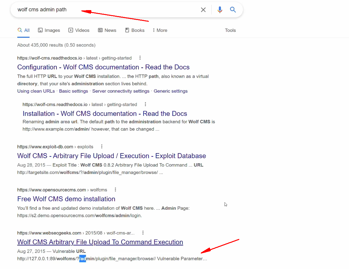Click the 'About 435,000 results' count text
This screenshot has height=269, width=349.
click(x=56, y=45)
